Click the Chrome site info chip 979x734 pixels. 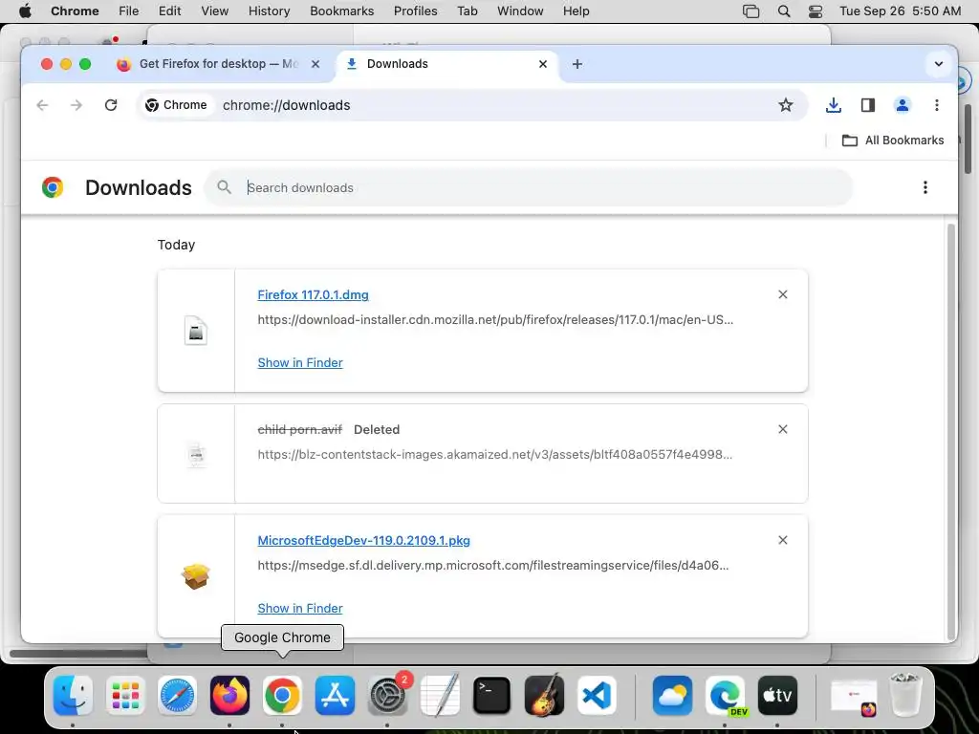click(176, 105)
